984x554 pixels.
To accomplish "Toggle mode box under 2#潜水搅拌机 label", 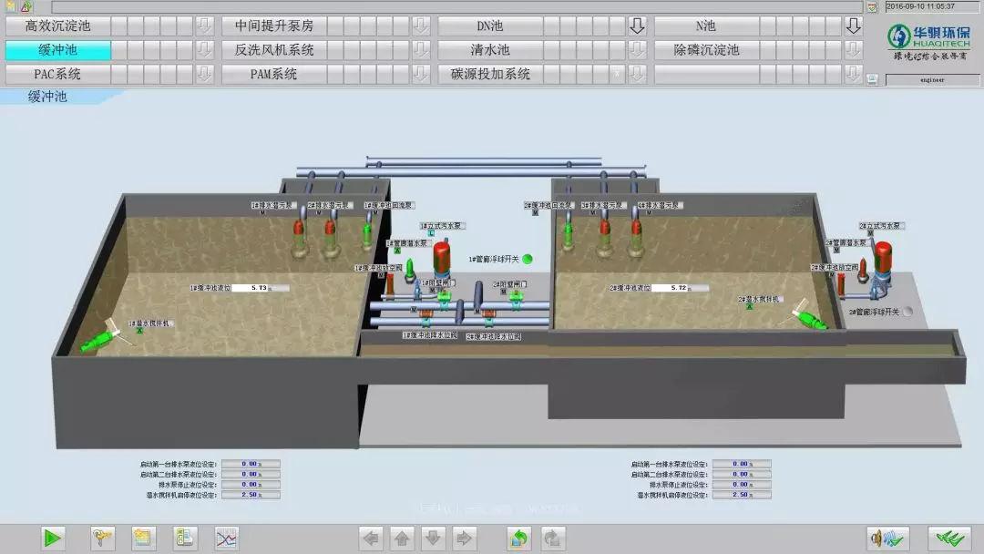I will (749, 306).
